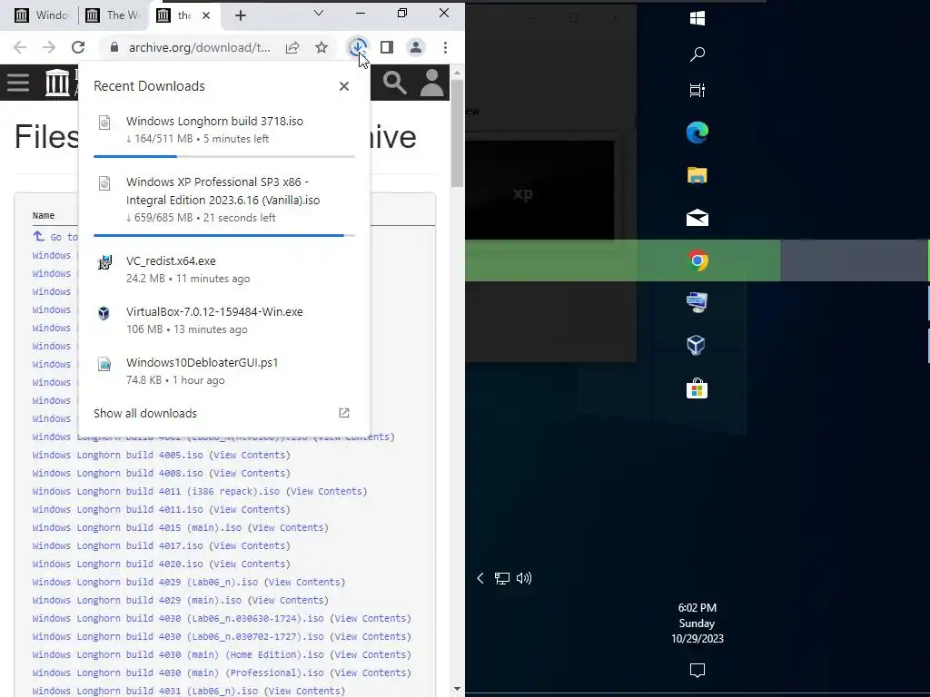The width and height of the screenshot is (930, 697).
Task: Open Windows Longhorn build 4020.iso link
Action: point(117,564)
